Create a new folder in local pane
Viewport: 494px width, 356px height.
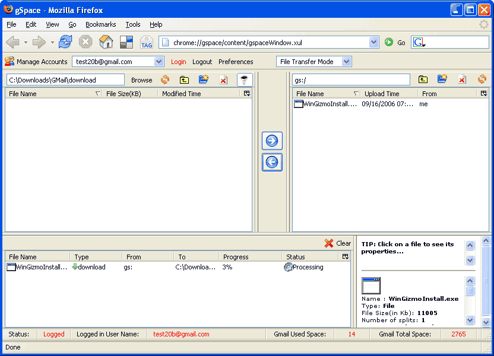coord(204,80)
